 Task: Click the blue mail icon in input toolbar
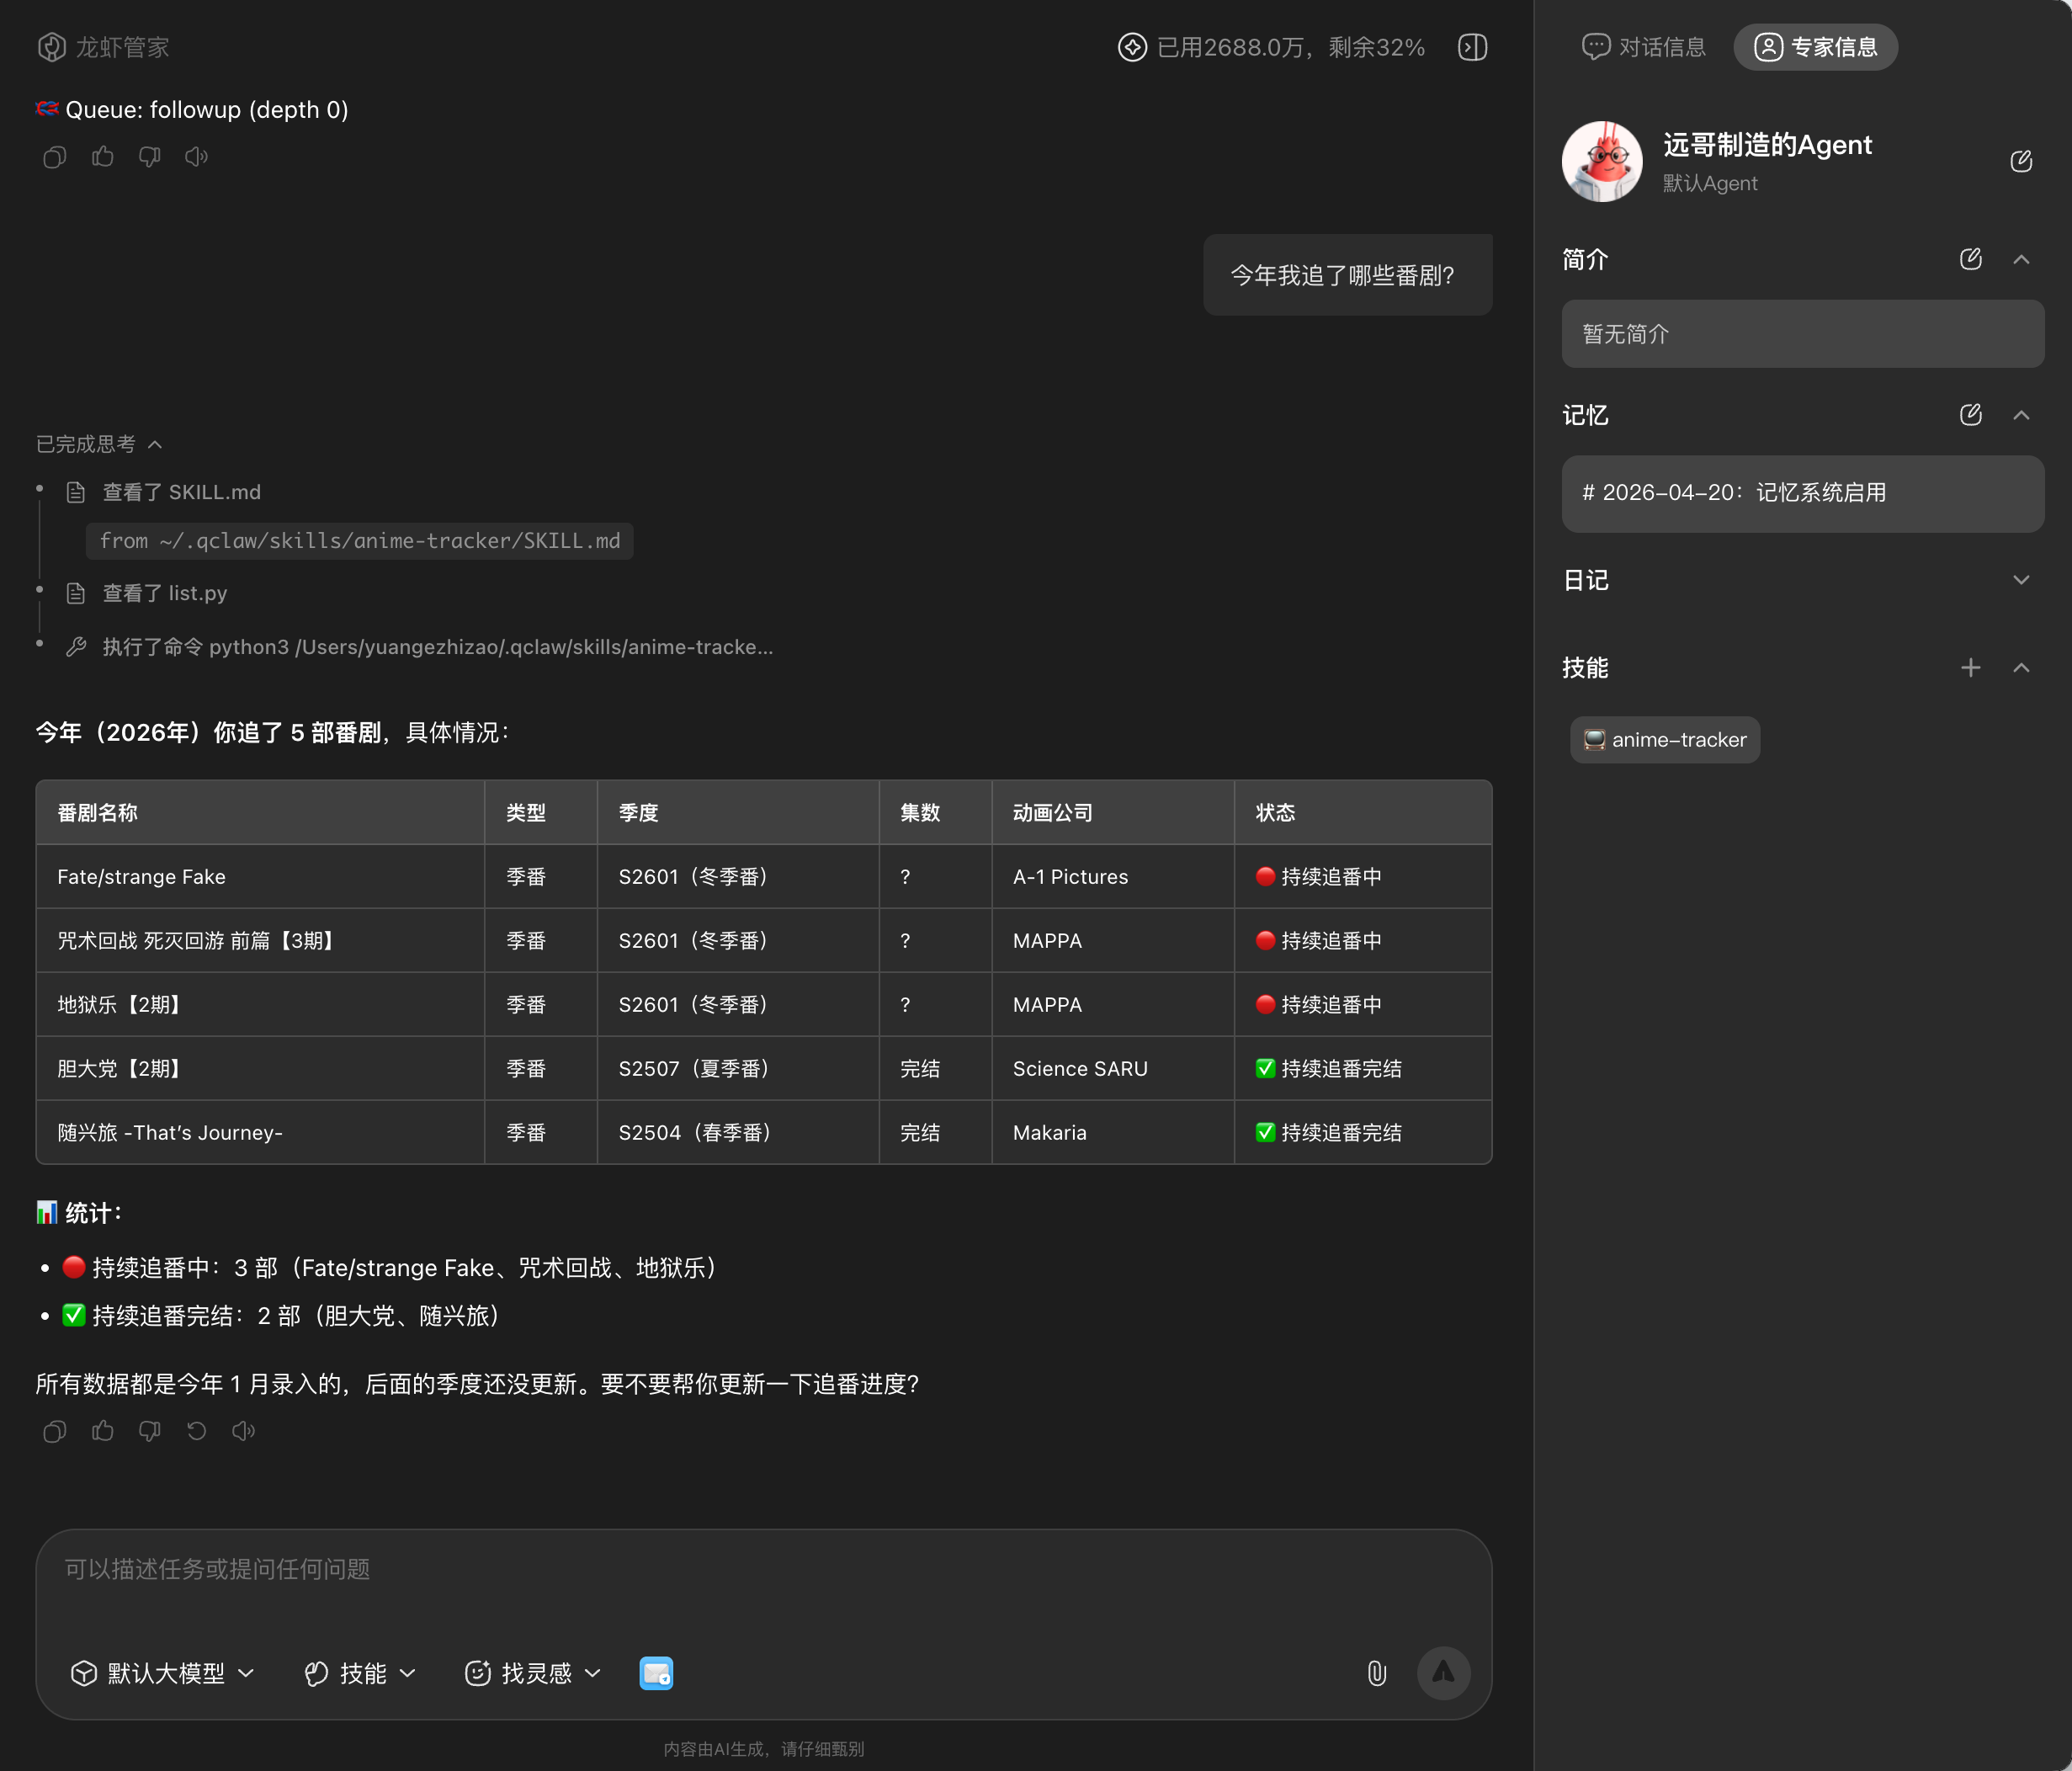pyautogui.click(x=656, y=1673)
